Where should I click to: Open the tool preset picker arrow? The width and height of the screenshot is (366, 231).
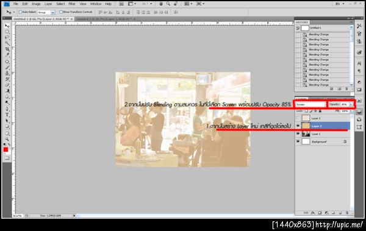(14, 12)
